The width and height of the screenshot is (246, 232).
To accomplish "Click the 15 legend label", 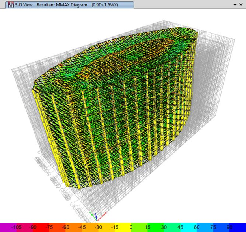I will (x=147, y=227).
